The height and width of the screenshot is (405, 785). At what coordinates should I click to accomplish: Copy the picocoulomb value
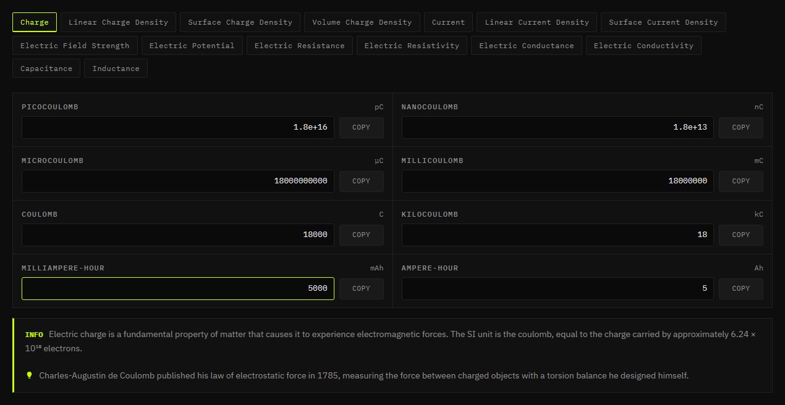coord(361,127)
